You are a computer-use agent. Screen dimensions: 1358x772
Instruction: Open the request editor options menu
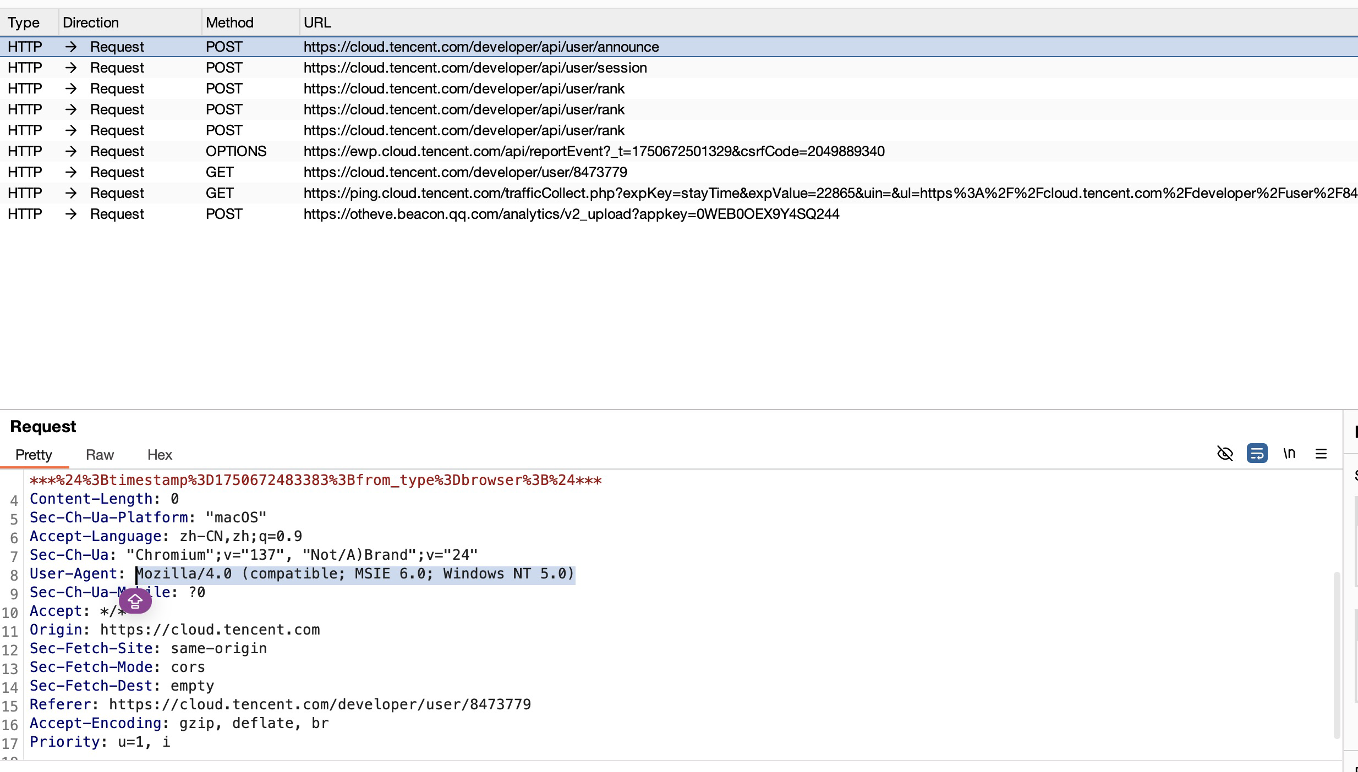pyautogui.click(x=1321, y=453)
